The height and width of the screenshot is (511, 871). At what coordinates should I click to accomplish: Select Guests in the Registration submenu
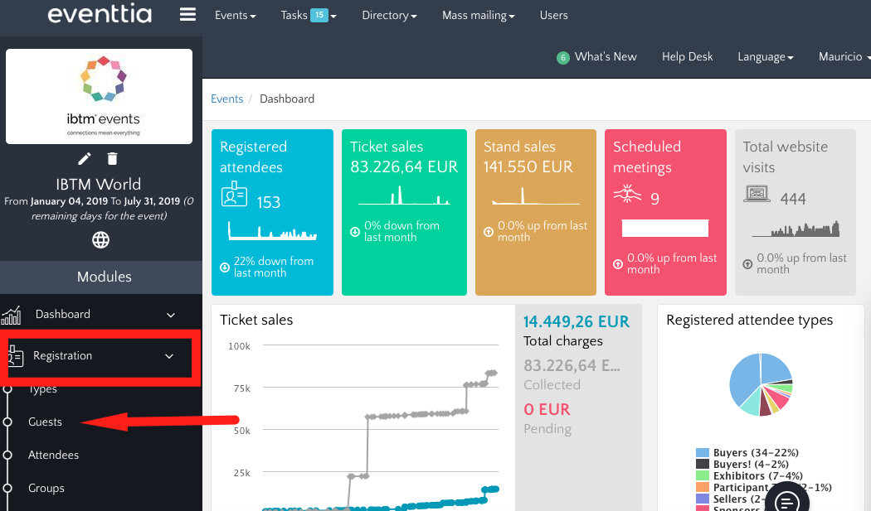pyautogui.click(x=45, y=422)
